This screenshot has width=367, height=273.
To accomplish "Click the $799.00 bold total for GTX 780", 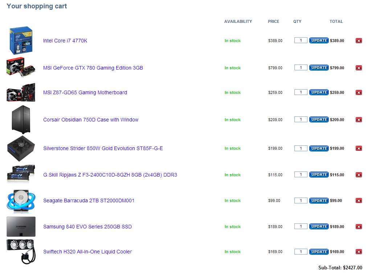I will click(337, 68).
